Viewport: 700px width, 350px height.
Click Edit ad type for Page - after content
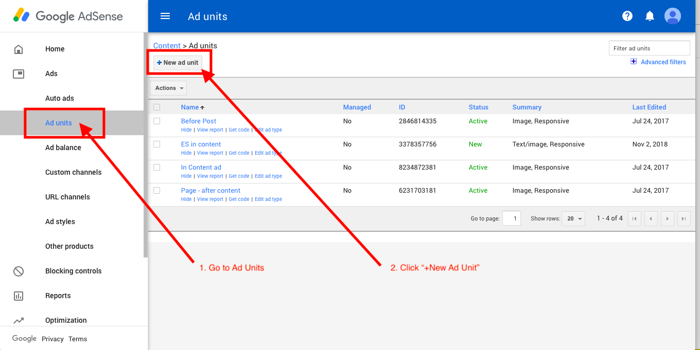pyautogui.click(x=268, y=199)
